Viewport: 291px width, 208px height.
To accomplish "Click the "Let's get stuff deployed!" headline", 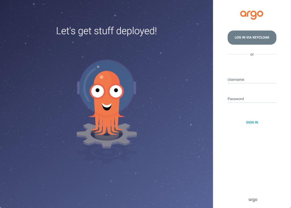I will [106, 31].
